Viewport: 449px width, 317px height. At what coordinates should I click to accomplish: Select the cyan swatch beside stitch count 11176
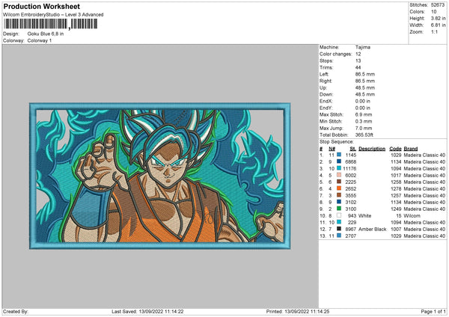[339, 168]
